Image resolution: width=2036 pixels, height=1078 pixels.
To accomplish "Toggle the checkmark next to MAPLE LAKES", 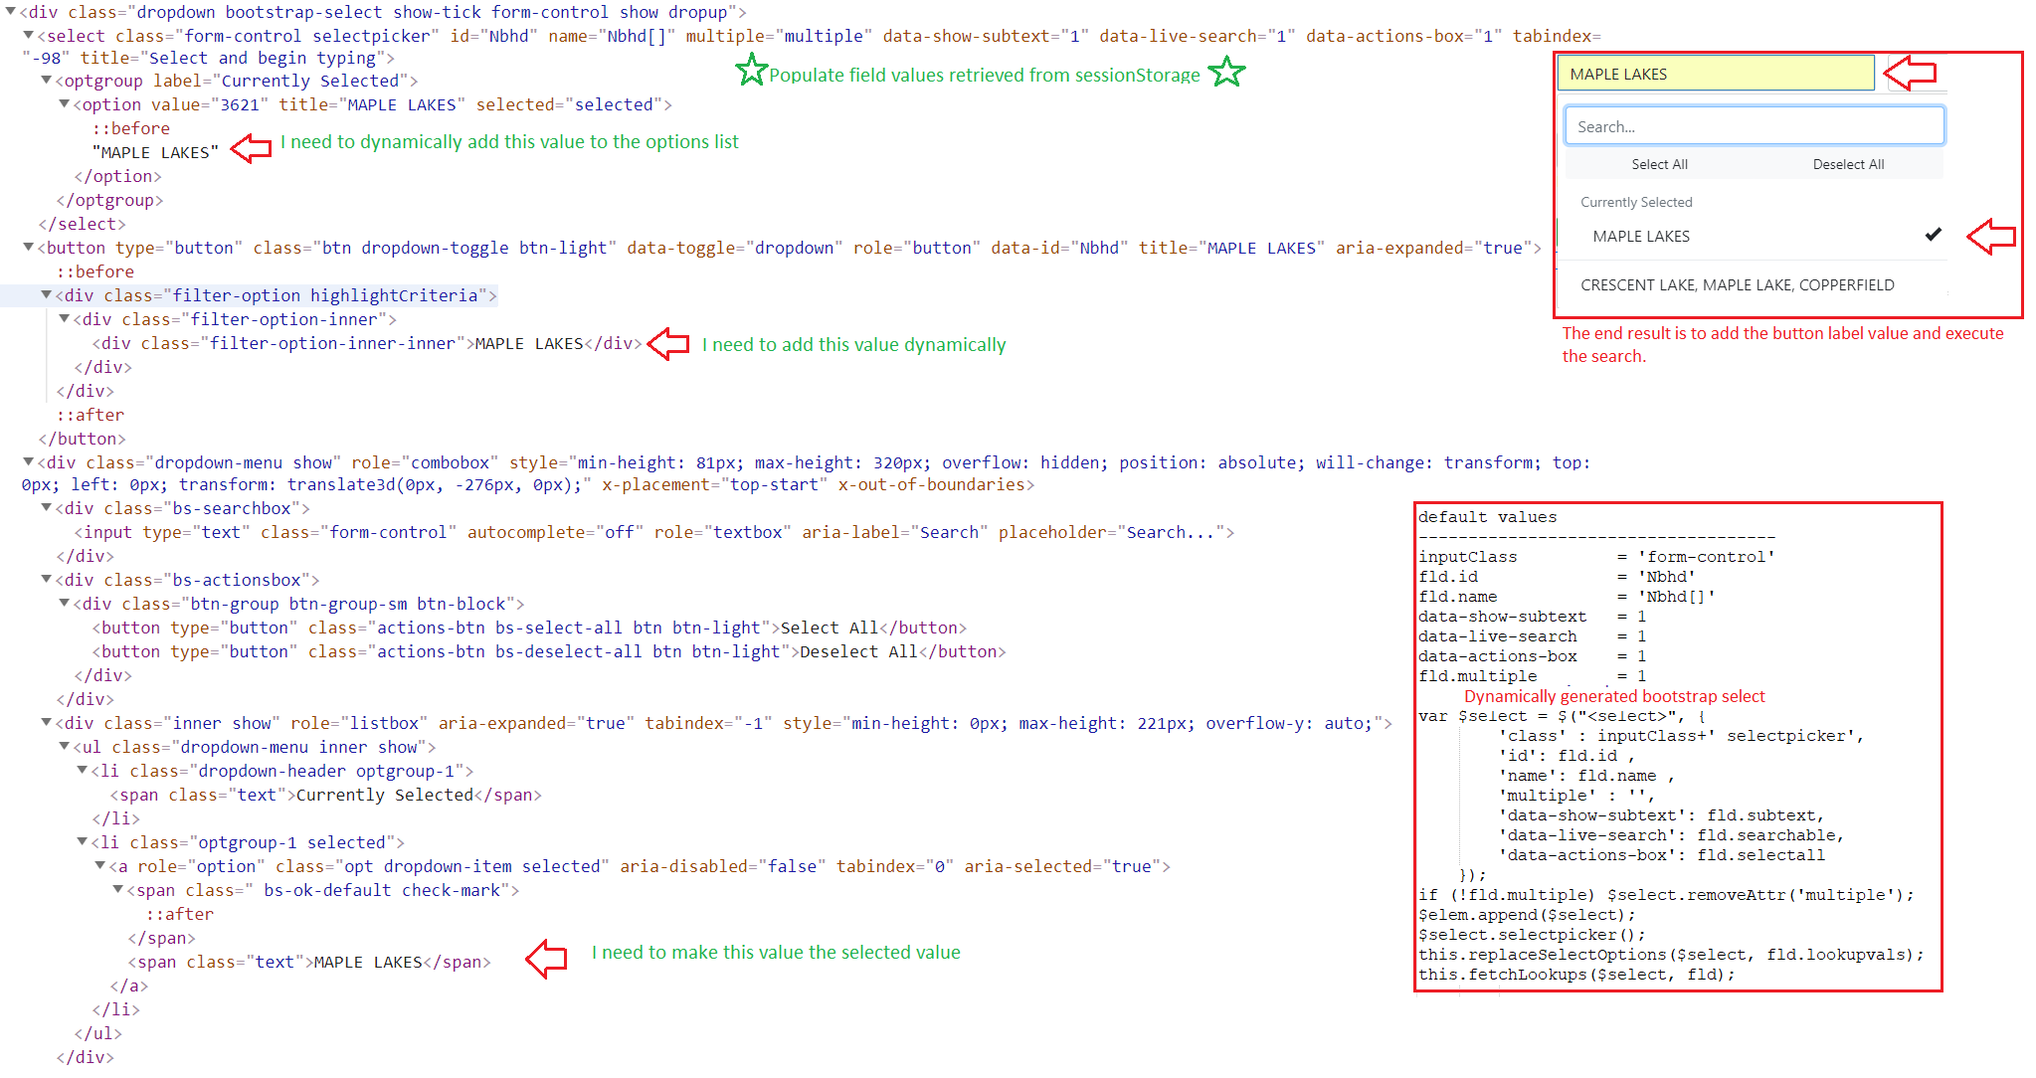I will click(x=1933, y=236).
